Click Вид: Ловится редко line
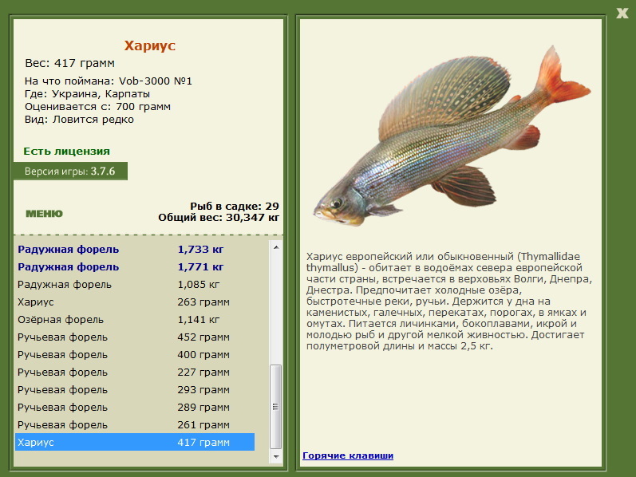 79,120
